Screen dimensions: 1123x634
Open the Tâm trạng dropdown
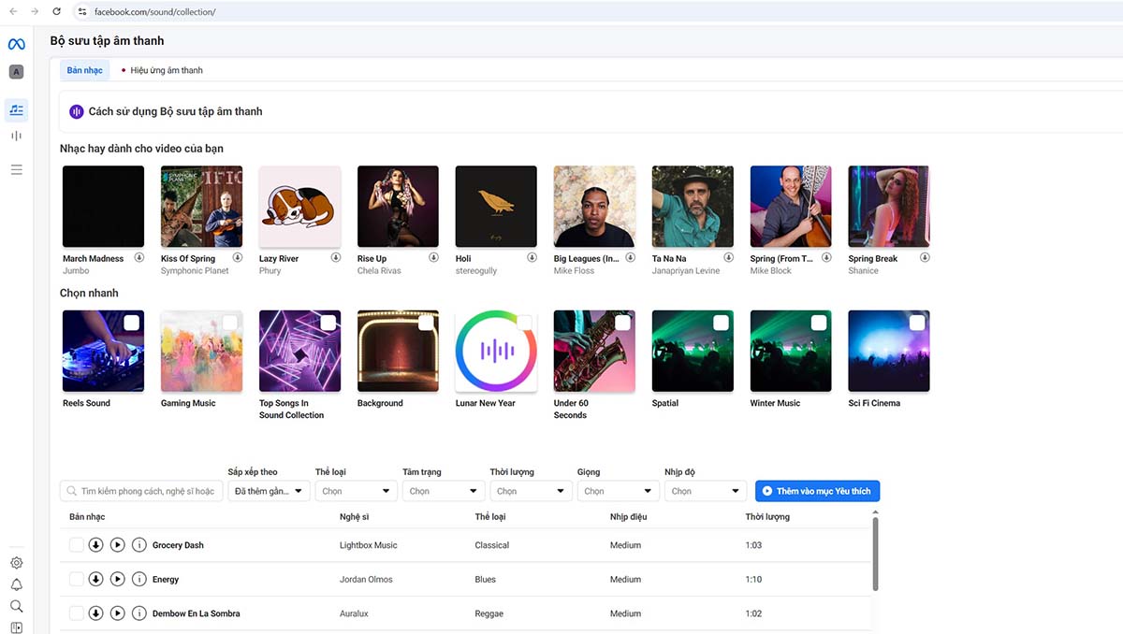(x=444, y=491)
